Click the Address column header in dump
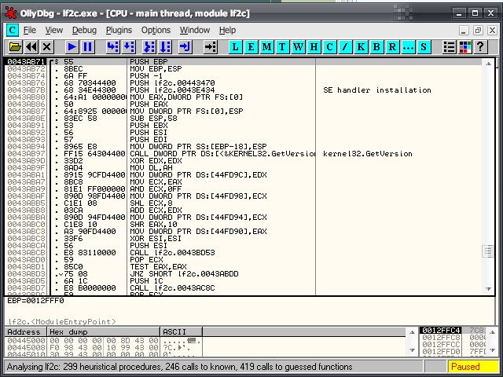503x377 pixels. point(25,331)
